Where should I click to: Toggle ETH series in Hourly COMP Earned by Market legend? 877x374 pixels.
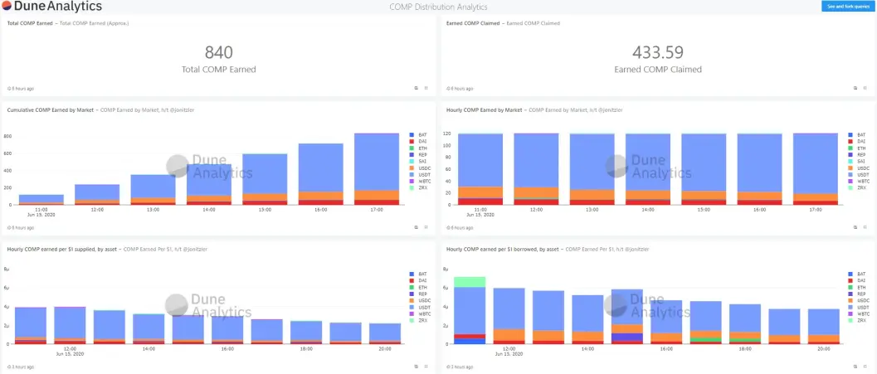click(857, 148)
